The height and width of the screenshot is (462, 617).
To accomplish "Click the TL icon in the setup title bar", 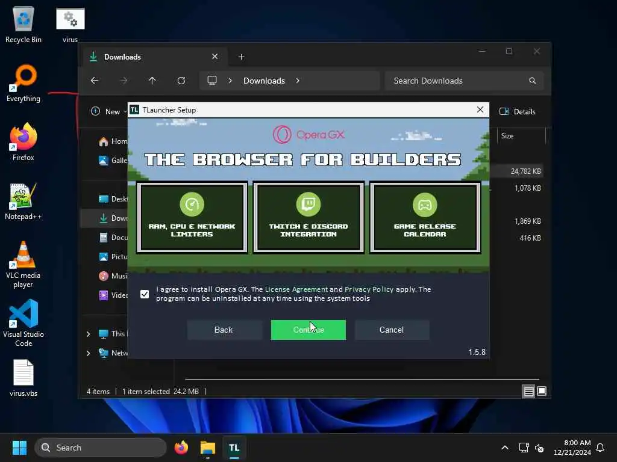I will coord(134,109).
